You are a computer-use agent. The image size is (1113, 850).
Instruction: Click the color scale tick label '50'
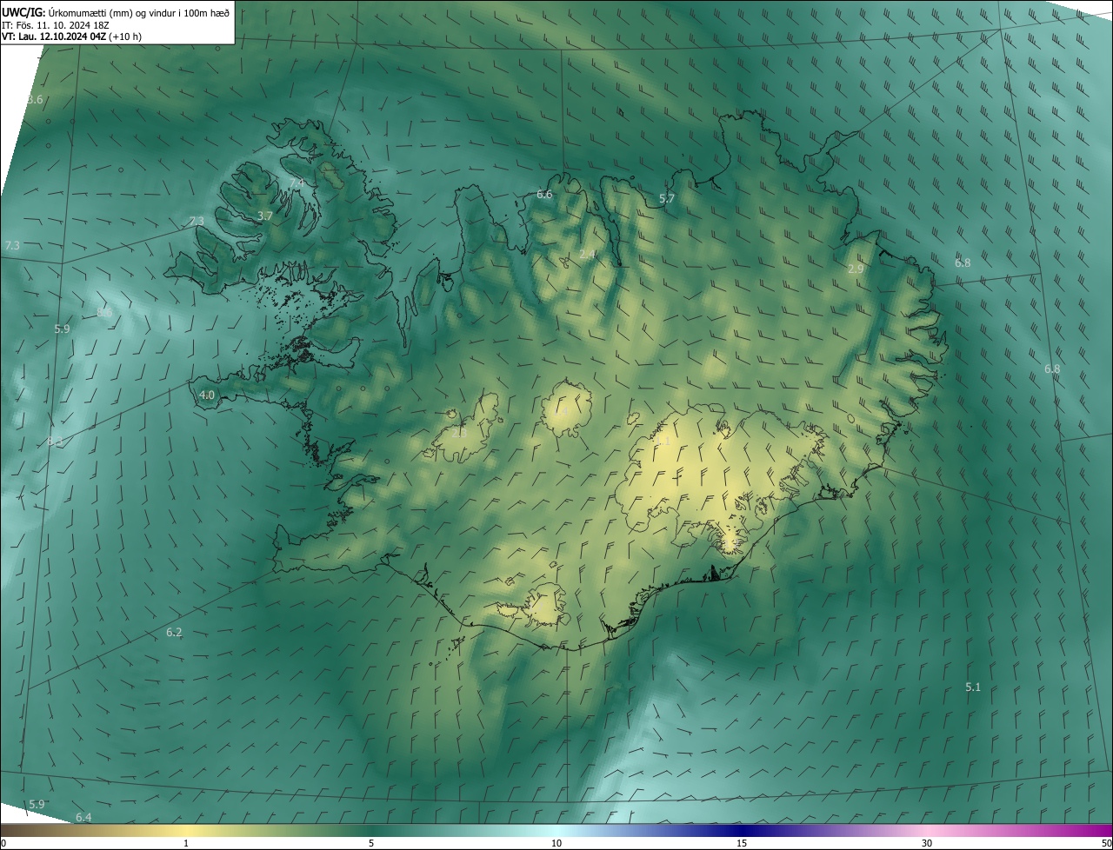pos(1106,843)
